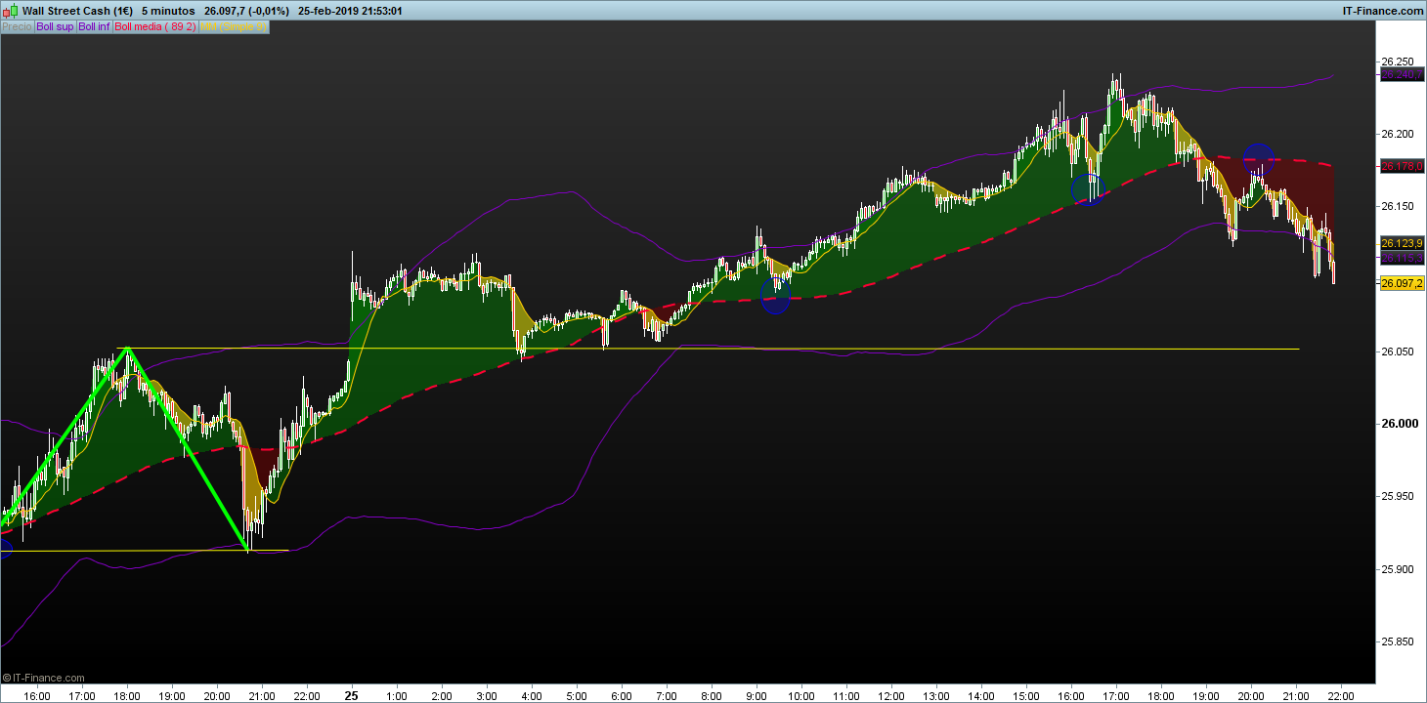Screen dimensions: 1427x703
Task: Toggle the Boll inf indicator label
Action: click(95, 27)
